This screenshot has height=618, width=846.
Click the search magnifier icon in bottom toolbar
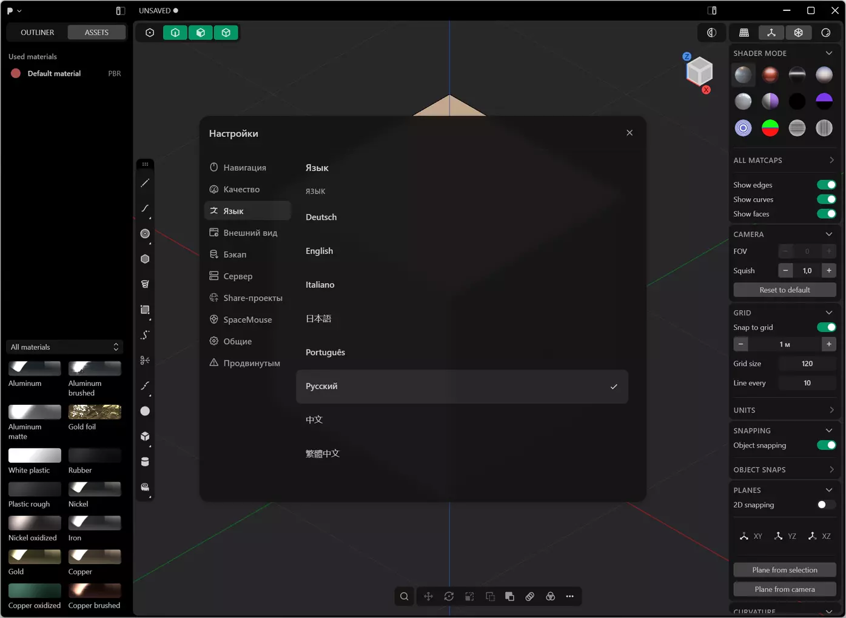[x=404, y=596]
